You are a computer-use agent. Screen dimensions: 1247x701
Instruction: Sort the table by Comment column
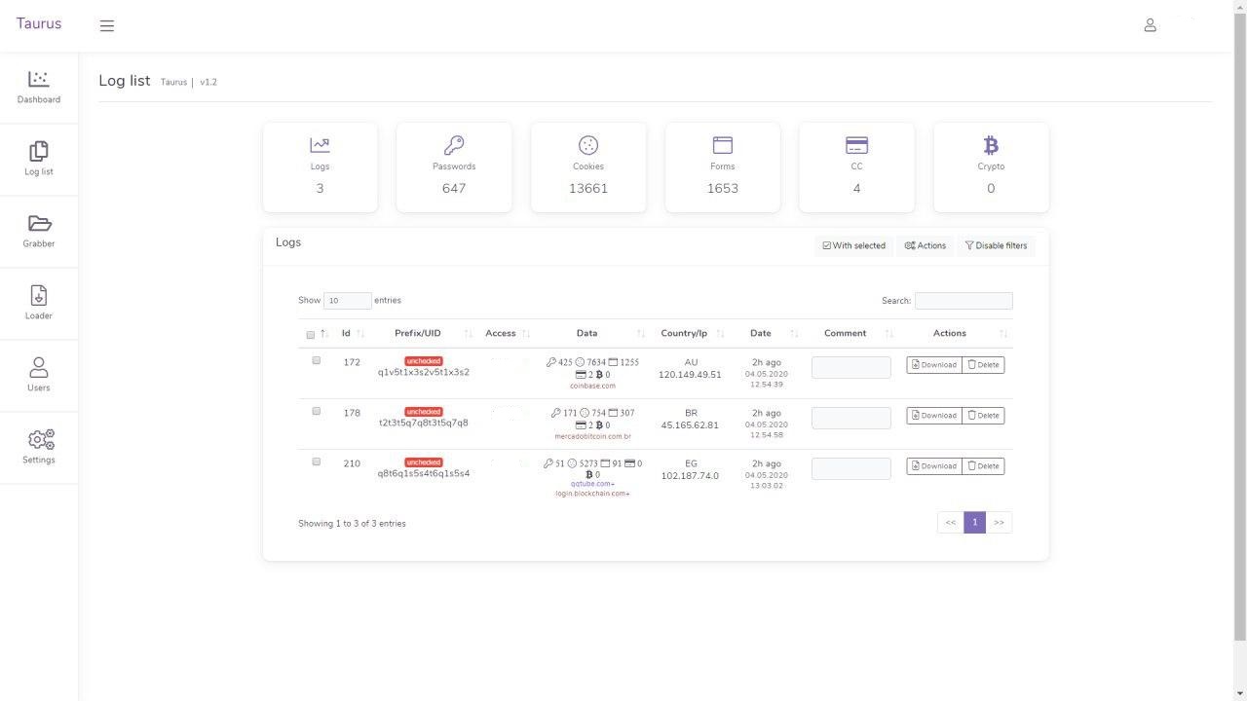[x=851, y=334]
